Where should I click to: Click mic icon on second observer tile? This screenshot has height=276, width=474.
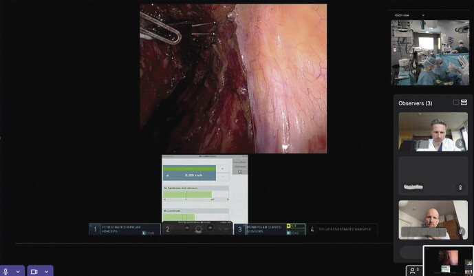[x=461, y=187]
